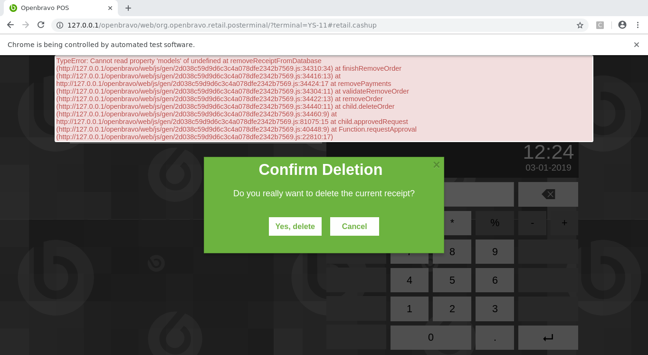The width and height of the screenshot is (648, 355).
Task: Cancel the receipt deletion
Action: coord(354,226)
